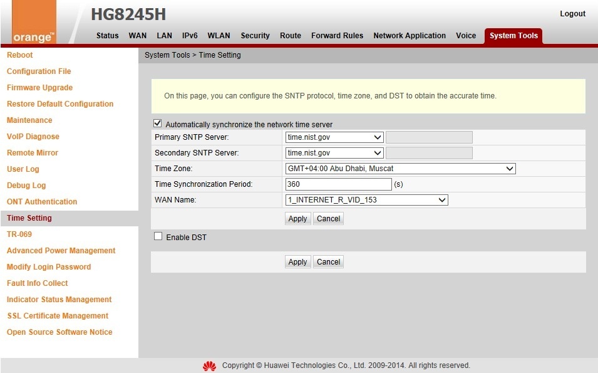Image resolution: width=598 pixels, height=373 pixels.
Task: Open the Forward Rules tab
Action: (337, 36)
